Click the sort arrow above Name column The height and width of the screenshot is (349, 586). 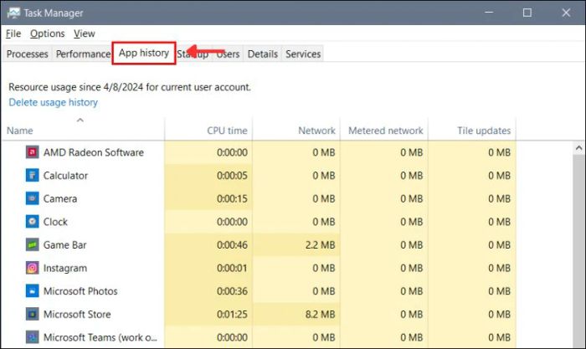point(80,120)
